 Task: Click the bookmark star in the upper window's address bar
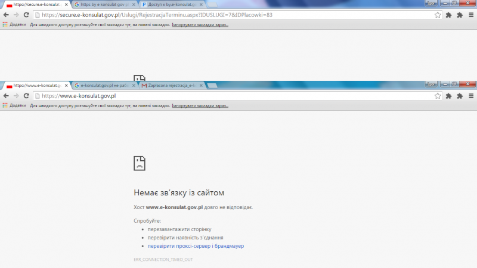point(438,15)
